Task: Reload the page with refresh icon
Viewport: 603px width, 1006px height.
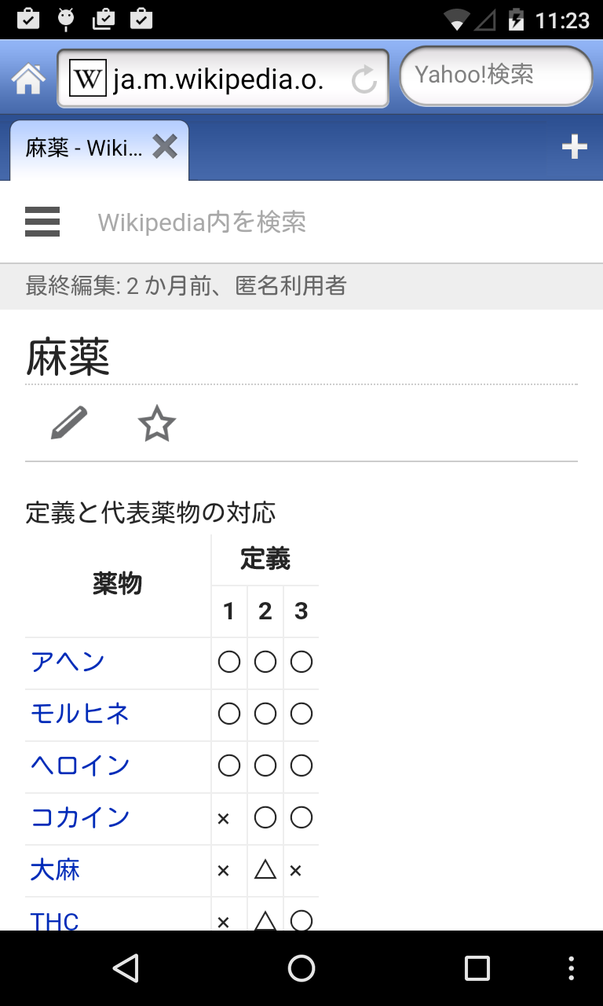Action: click(364, 79)
